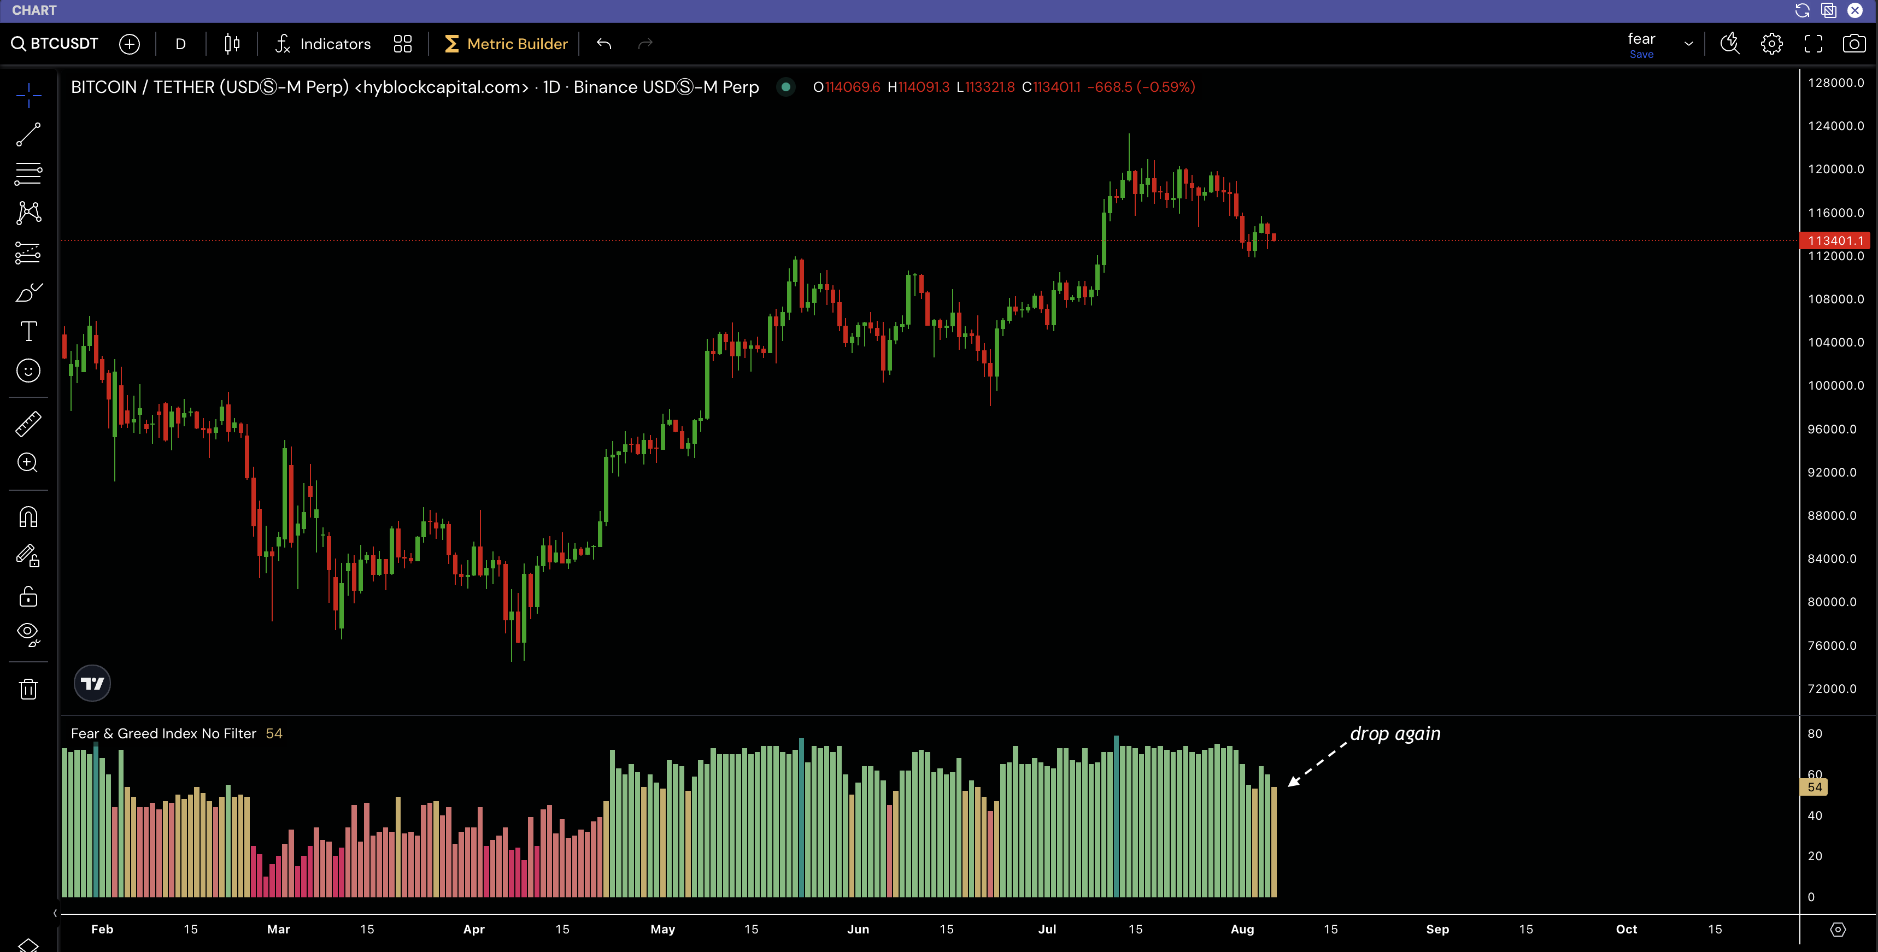Click the Undo button
This screenshot has height=952, width=1878.
pos(603,44)
